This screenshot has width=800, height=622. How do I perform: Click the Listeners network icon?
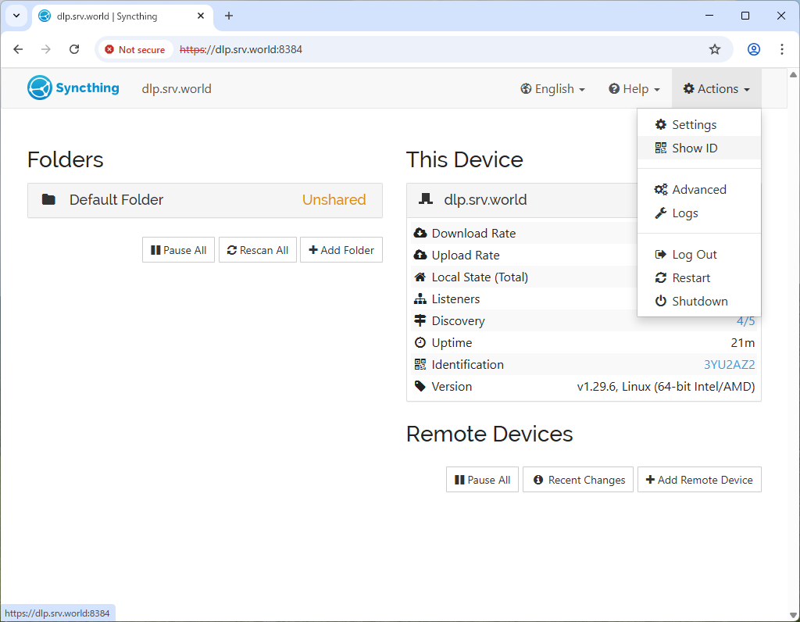(420, 299)
